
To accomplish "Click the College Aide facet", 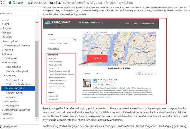I will (54, 68).
